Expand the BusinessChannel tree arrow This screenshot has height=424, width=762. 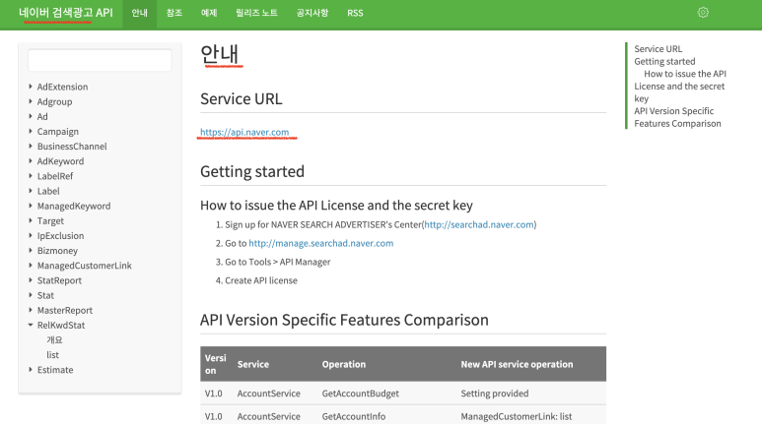pyautogui.click(x=31, y=146)
